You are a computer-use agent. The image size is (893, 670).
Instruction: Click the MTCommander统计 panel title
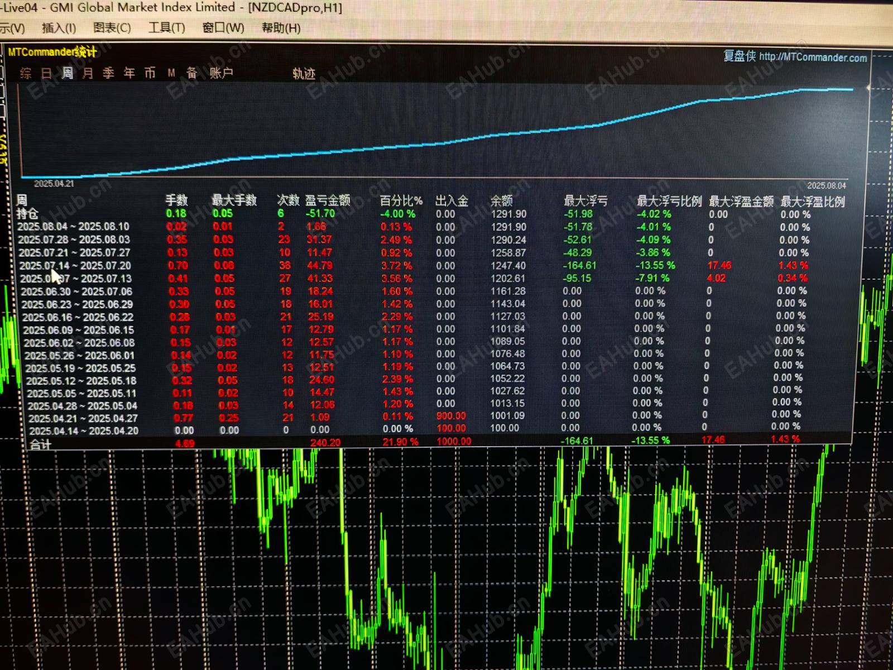click(x=52, y=52)
